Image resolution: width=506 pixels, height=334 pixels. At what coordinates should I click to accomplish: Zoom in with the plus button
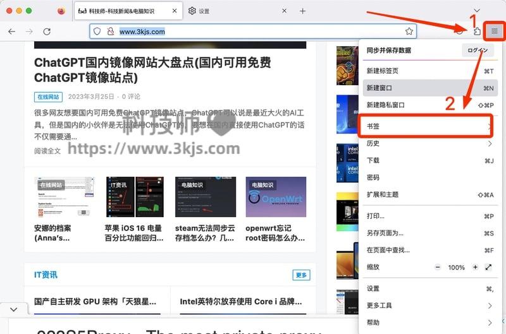click(x=475, y=267)
